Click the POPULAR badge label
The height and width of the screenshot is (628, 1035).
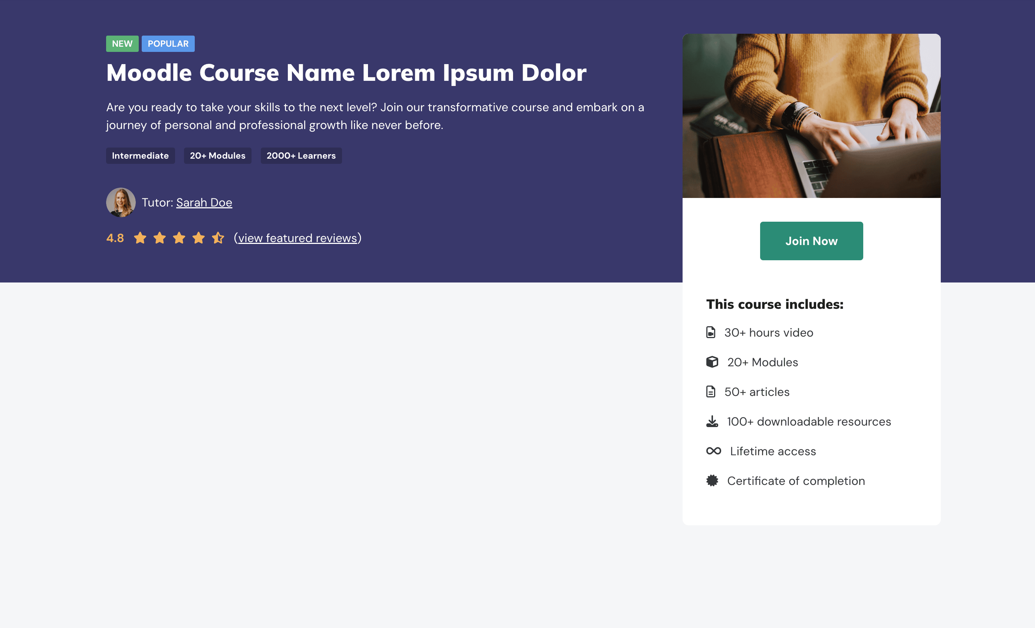(x=168, y=43)
